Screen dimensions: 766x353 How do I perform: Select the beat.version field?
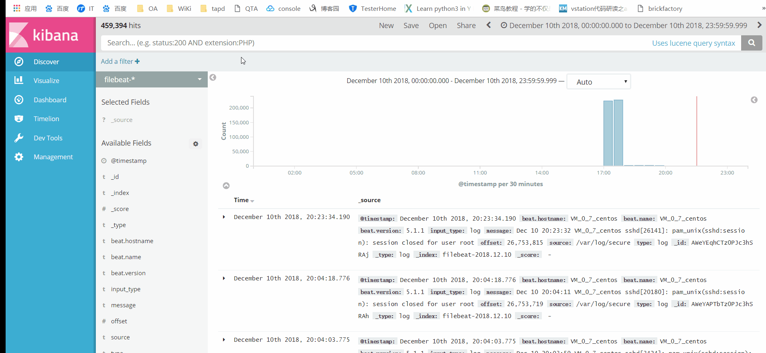click(128, 273)
